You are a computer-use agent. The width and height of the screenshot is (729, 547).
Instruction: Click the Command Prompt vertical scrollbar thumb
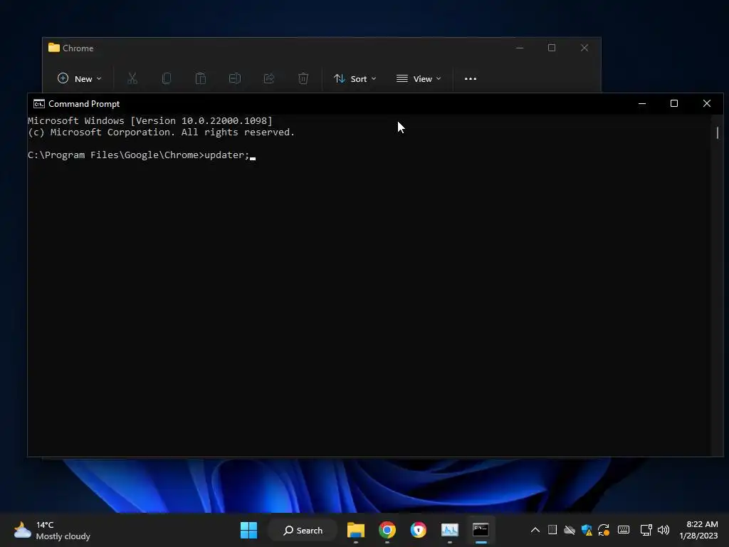coord(718,132)
